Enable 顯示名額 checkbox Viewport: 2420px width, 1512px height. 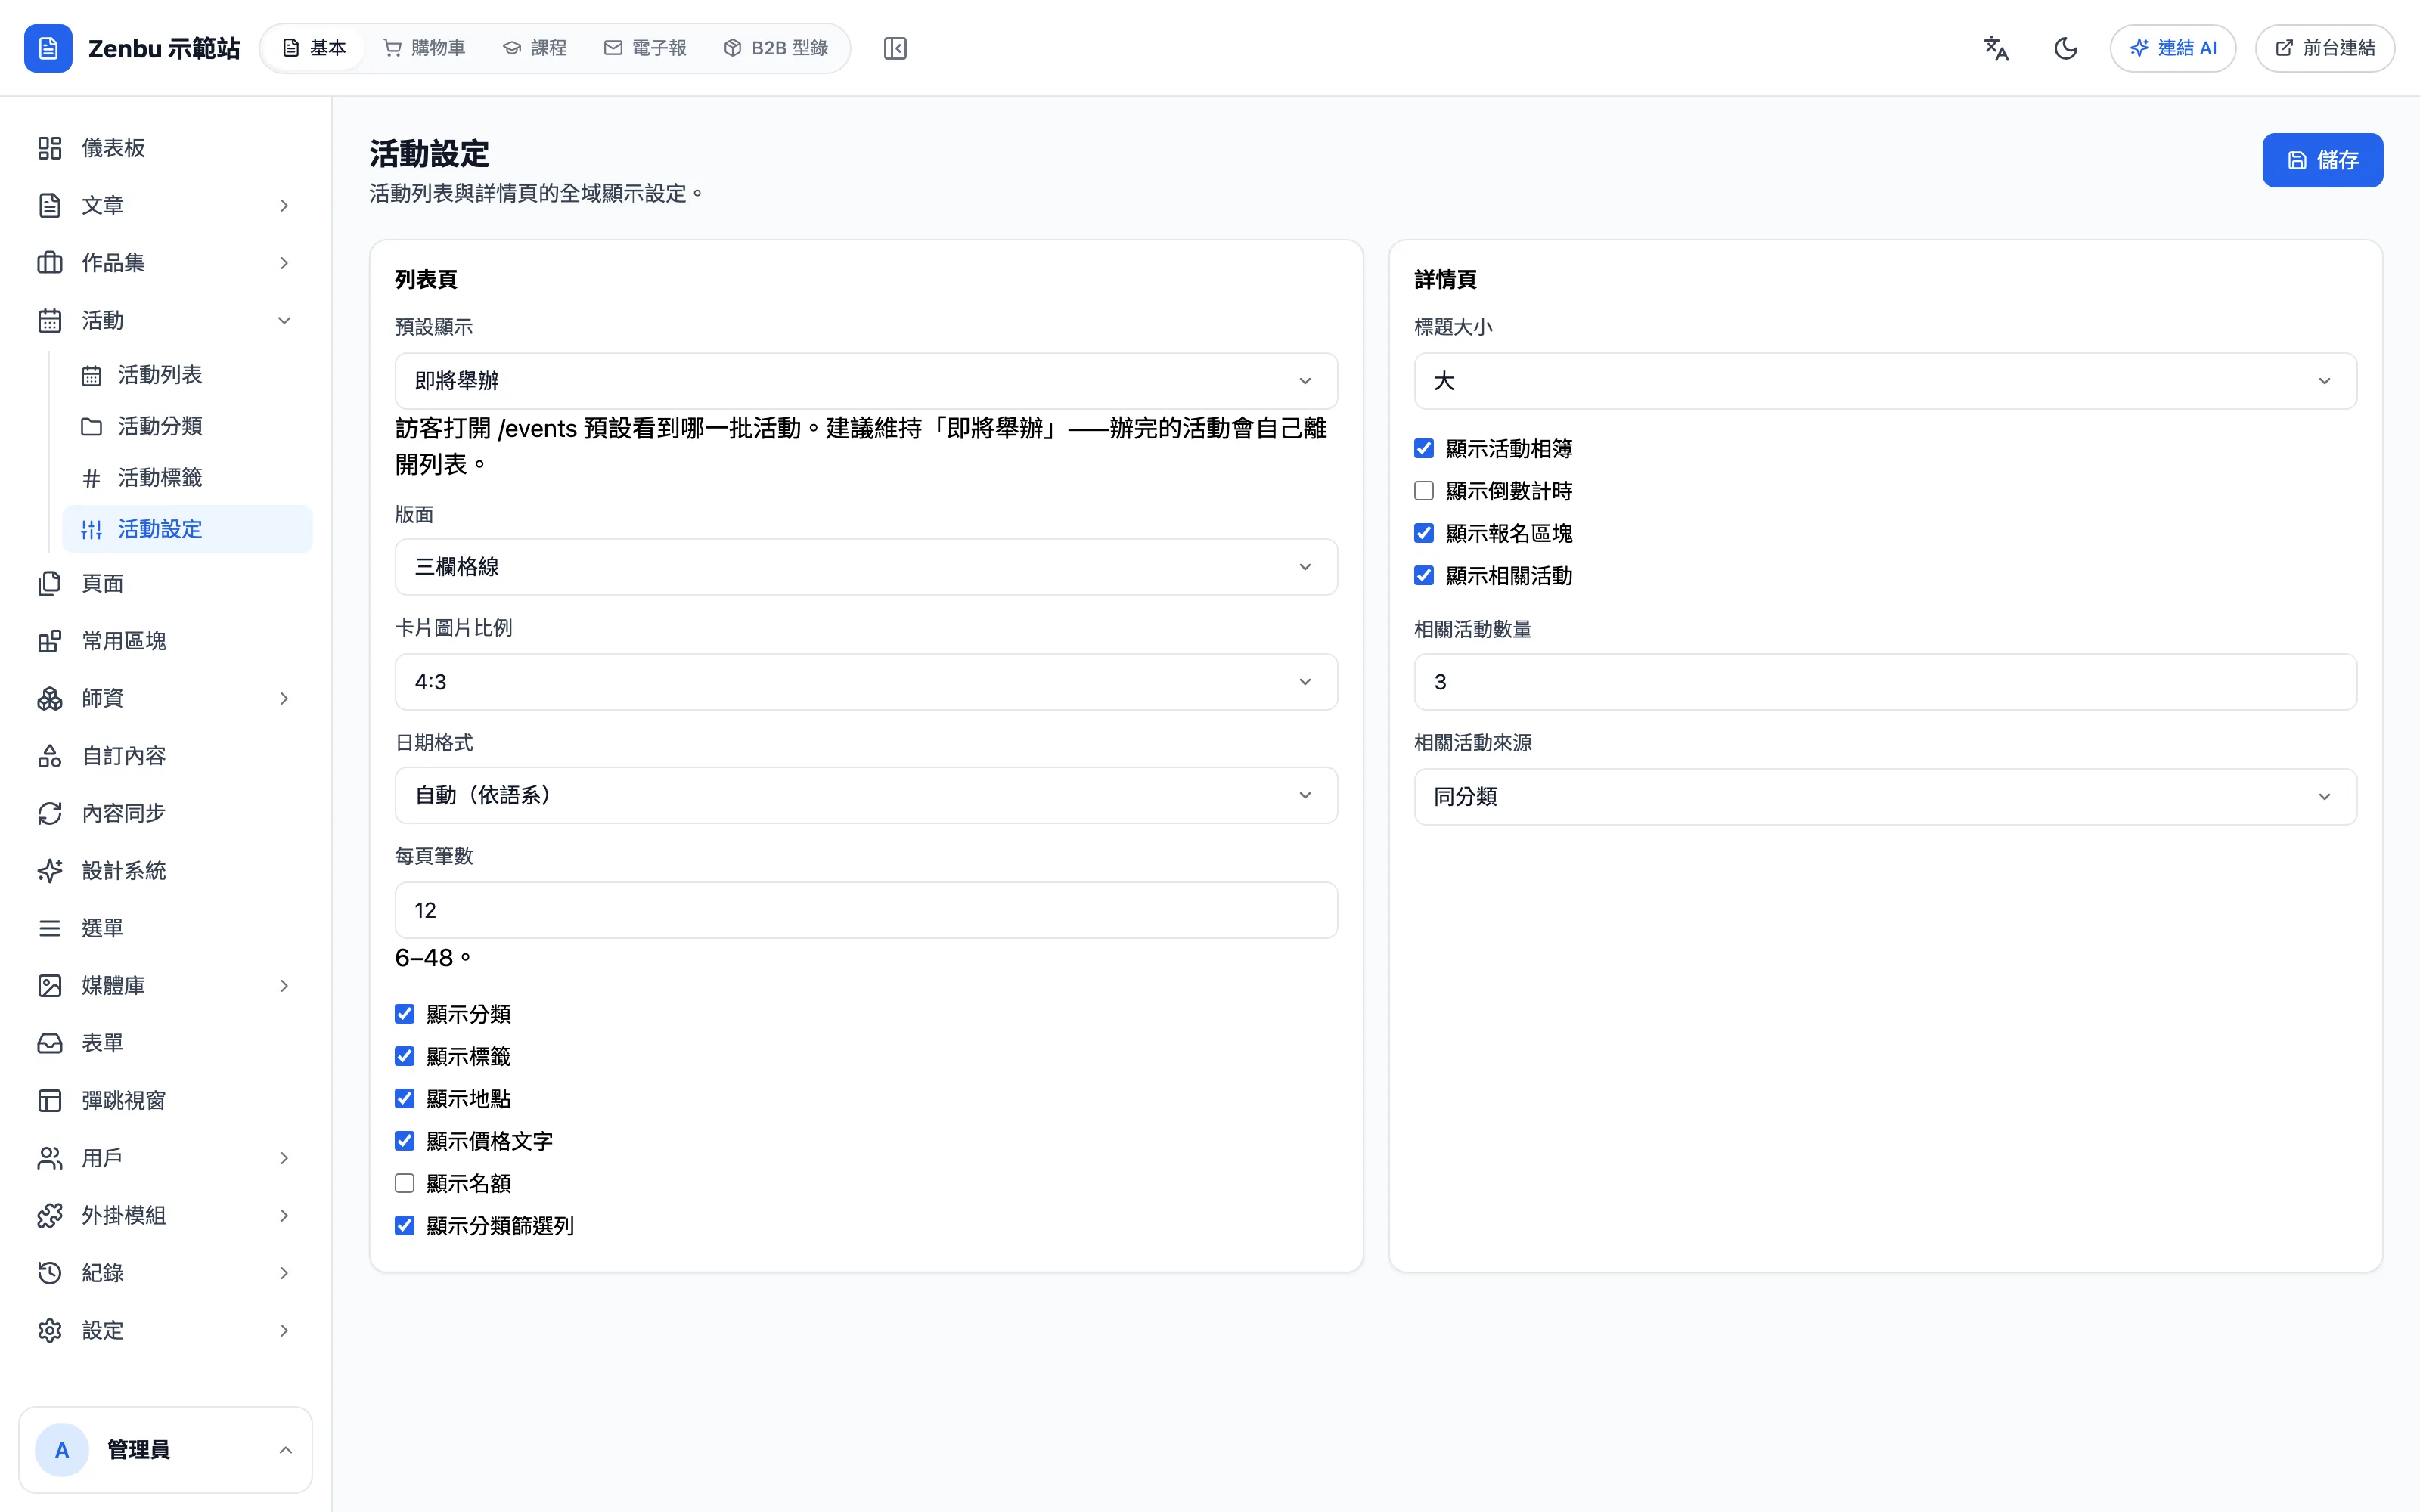pyautogui.click(x=404, y=1183)
